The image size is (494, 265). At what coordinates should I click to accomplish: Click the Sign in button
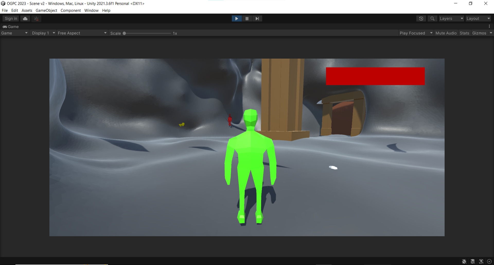tap(10, 18)
